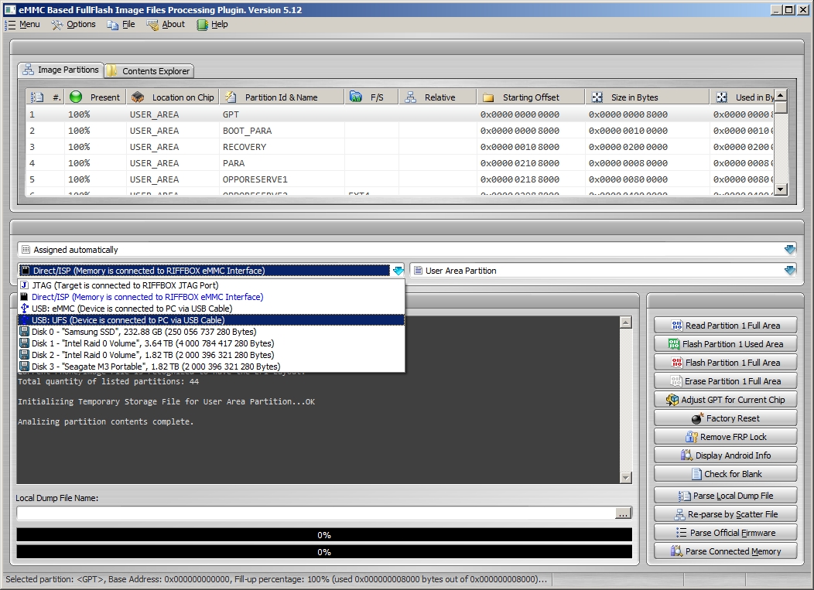The height and width of the screenshot is (590, 814).
Task: Open the Options menu
Action: (x=74, y=24)
